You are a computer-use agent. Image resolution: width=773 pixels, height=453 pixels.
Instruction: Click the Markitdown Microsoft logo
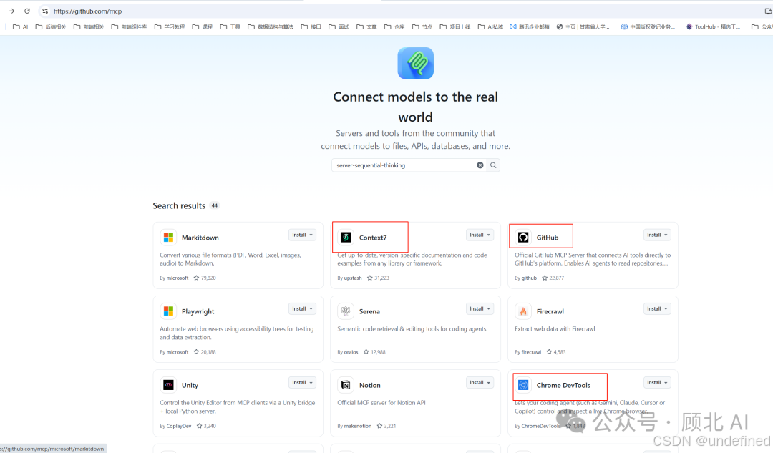168,237
